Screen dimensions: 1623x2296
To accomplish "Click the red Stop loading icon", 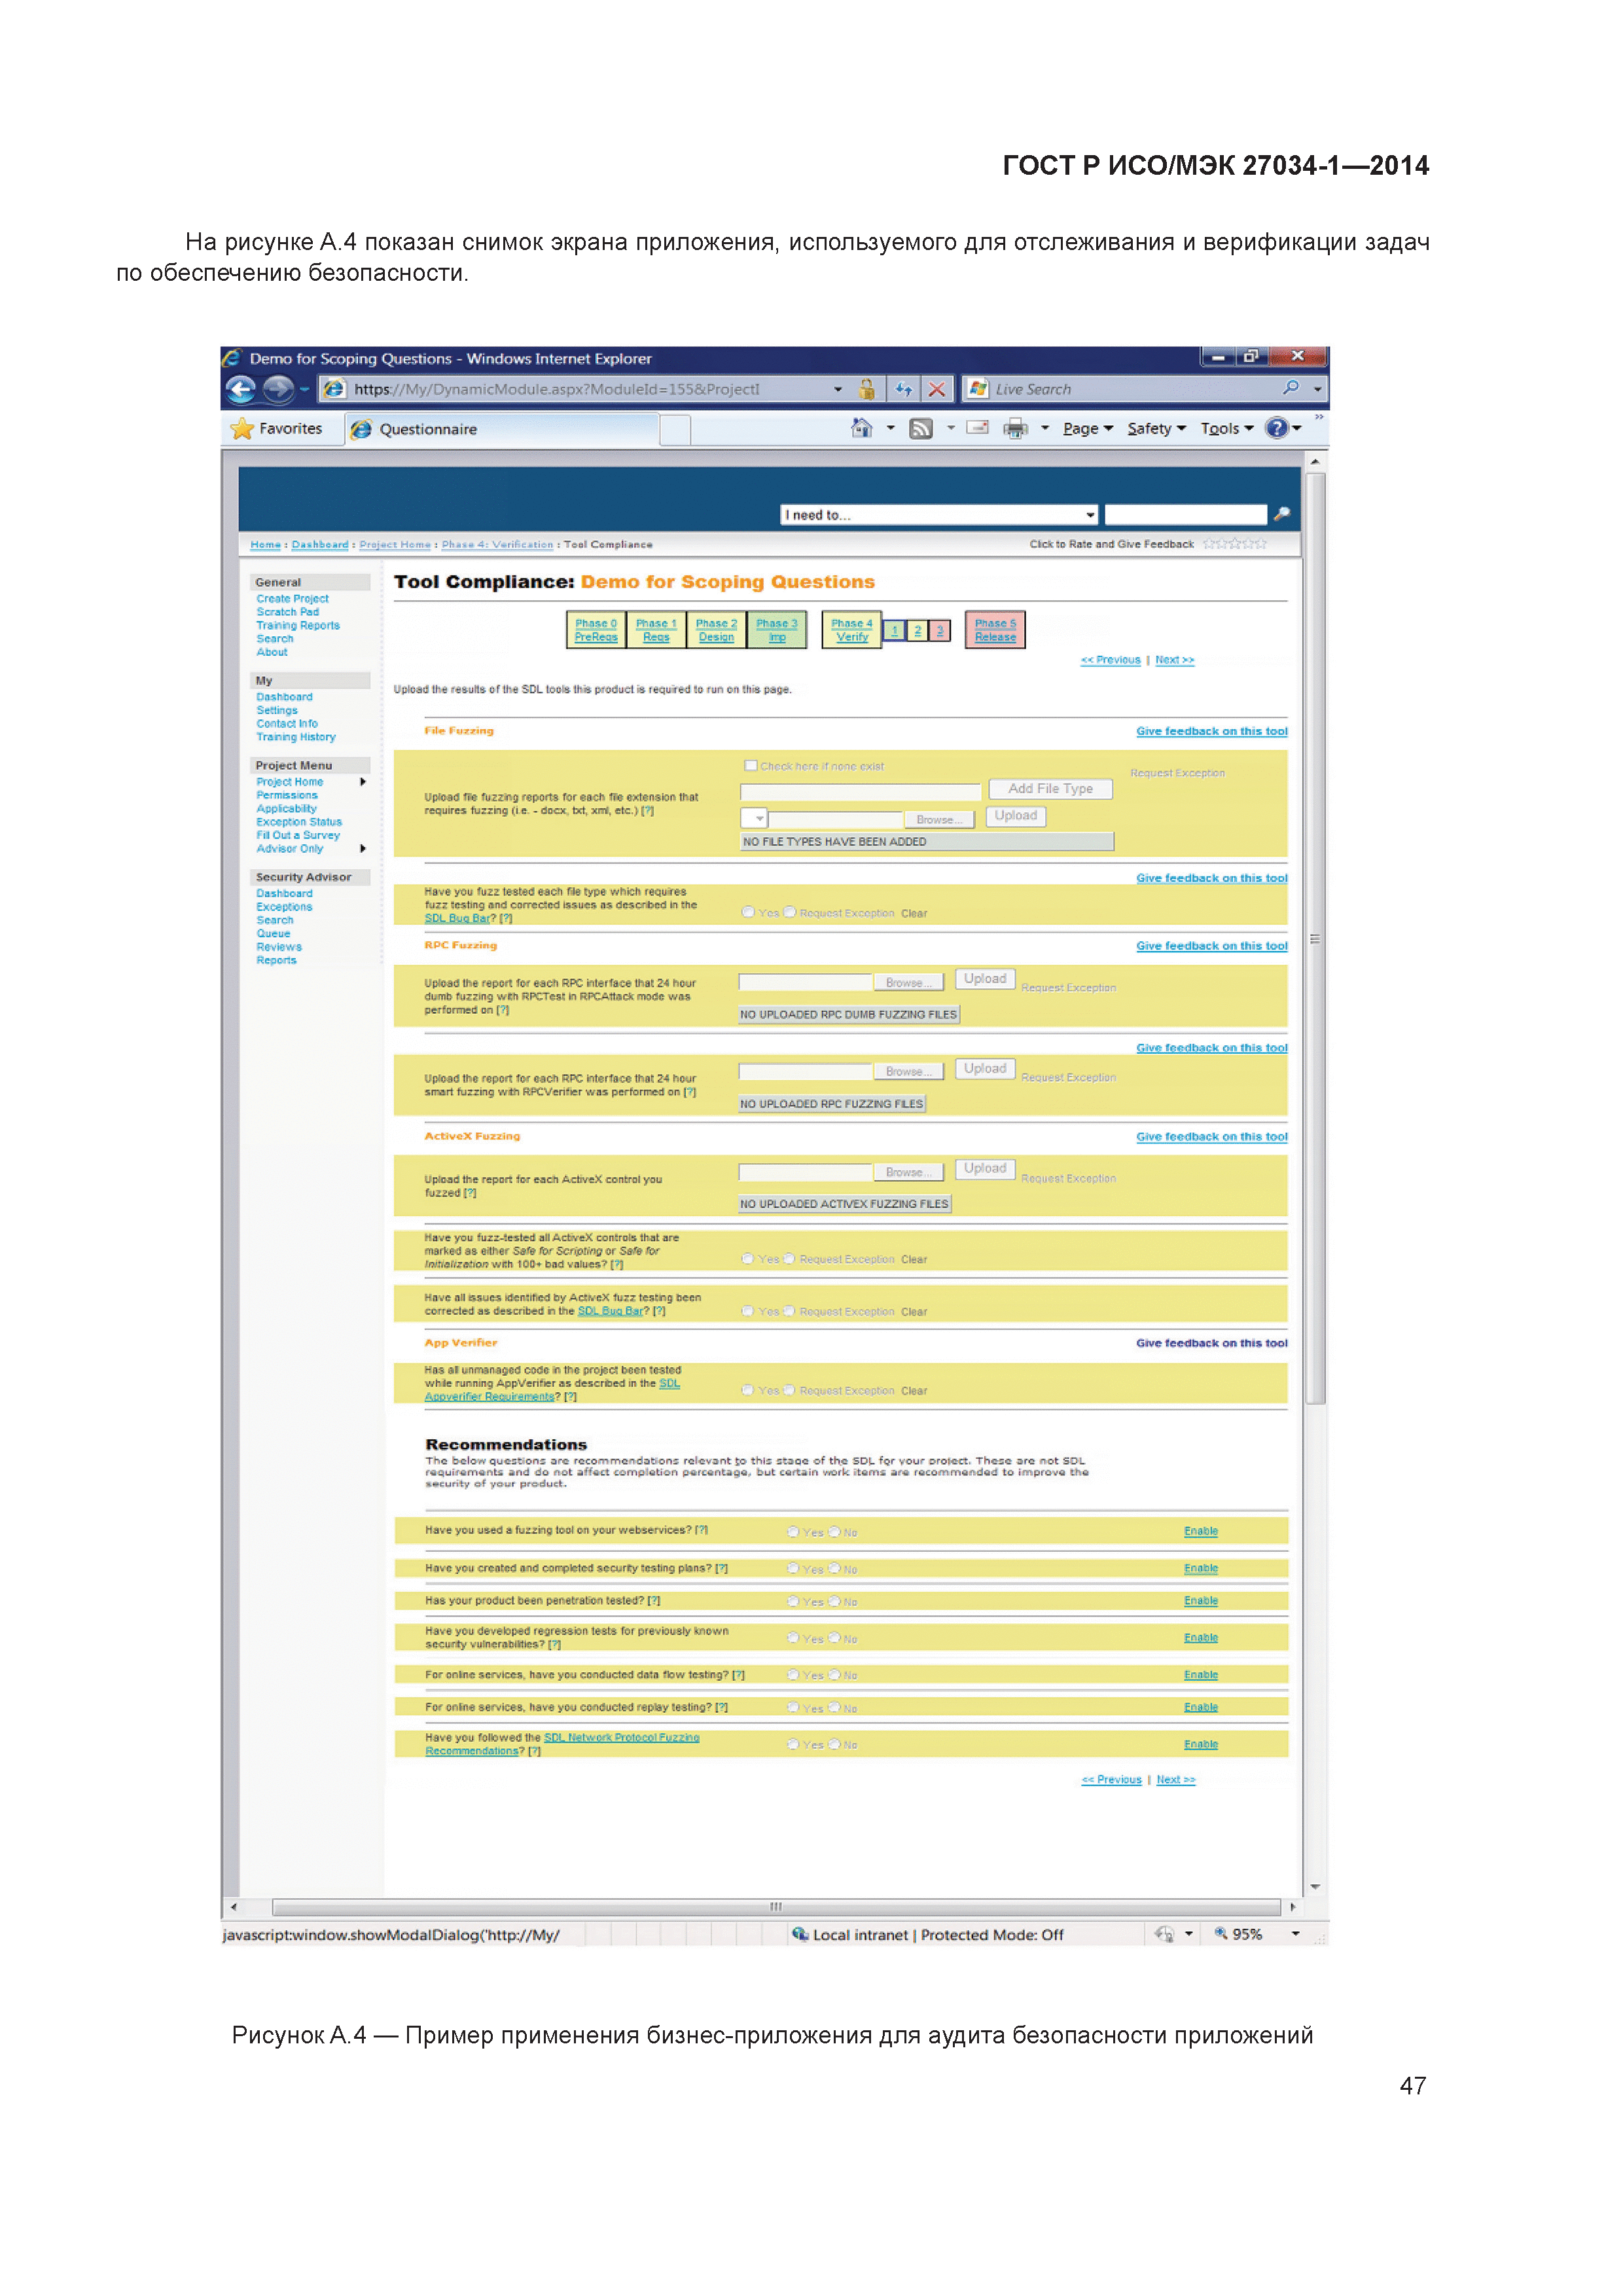I will [x=937, y=389].
